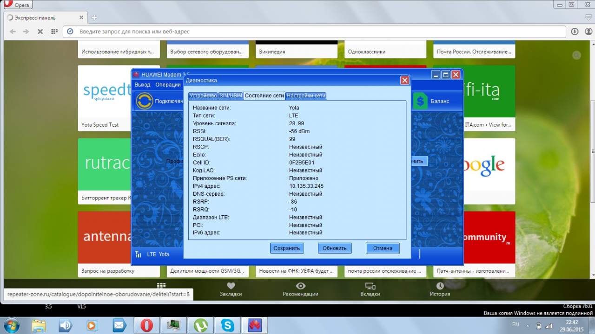Click the Сохранить button
595x334 pixels.
point(287,248)
